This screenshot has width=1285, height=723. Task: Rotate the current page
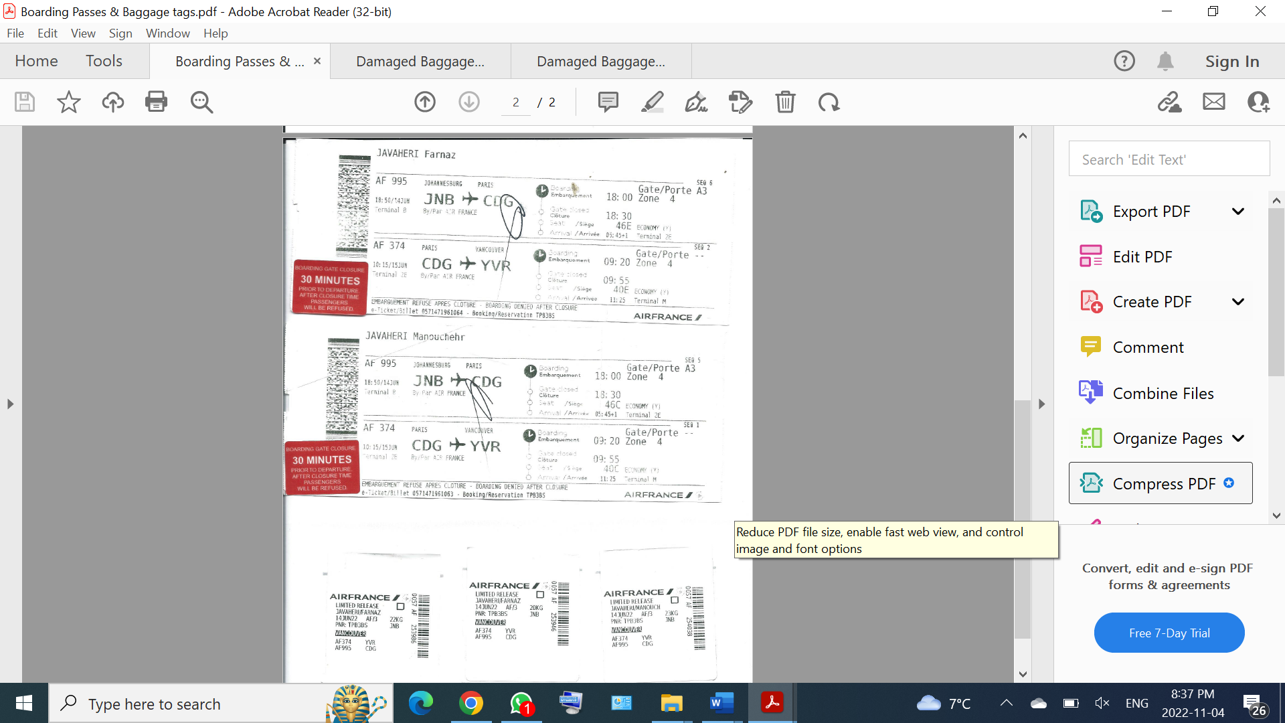pyautogui.click(x=829, y=102)
